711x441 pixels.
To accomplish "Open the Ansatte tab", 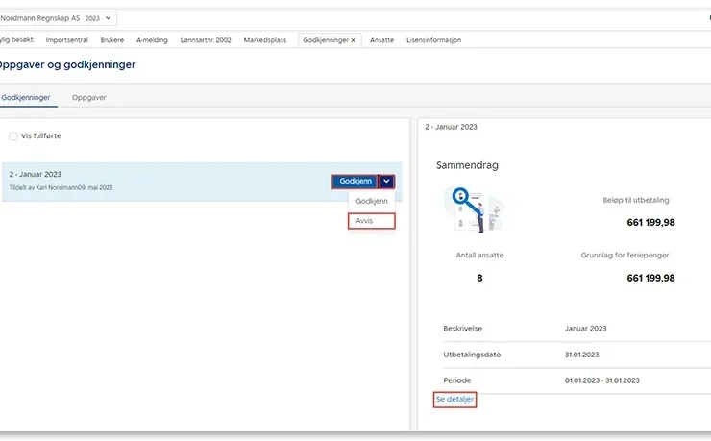I will pyautogui.click(x=381, y=40).
